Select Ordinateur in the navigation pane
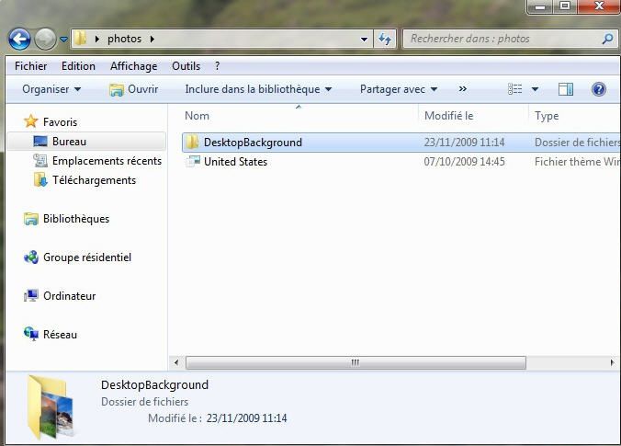Screen dimensions: 621x446 pos(69,296)
